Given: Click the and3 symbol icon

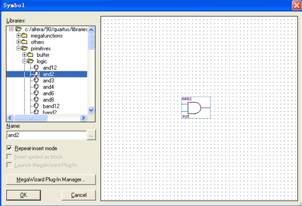Looking at the screenshot, I should point(36,80).
